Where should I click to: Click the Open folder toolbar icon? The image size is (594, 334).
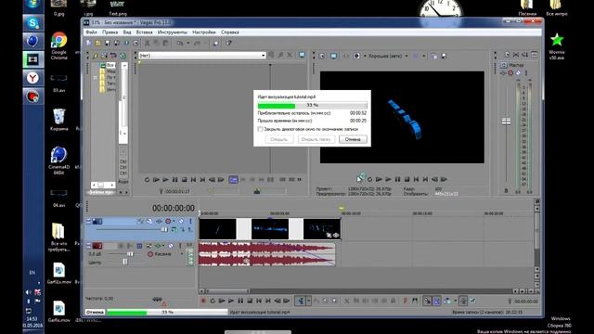click(97, 44)
